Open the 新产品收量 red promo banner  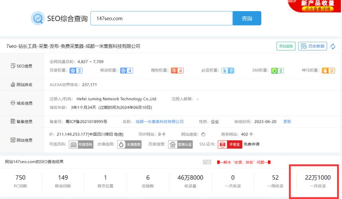315,6
